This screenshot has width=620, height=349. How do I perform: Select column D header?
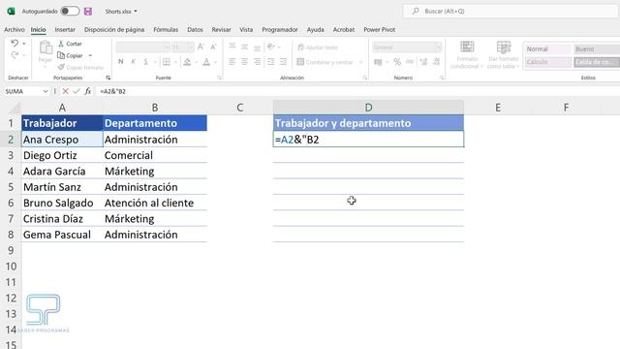click(368, 108)
